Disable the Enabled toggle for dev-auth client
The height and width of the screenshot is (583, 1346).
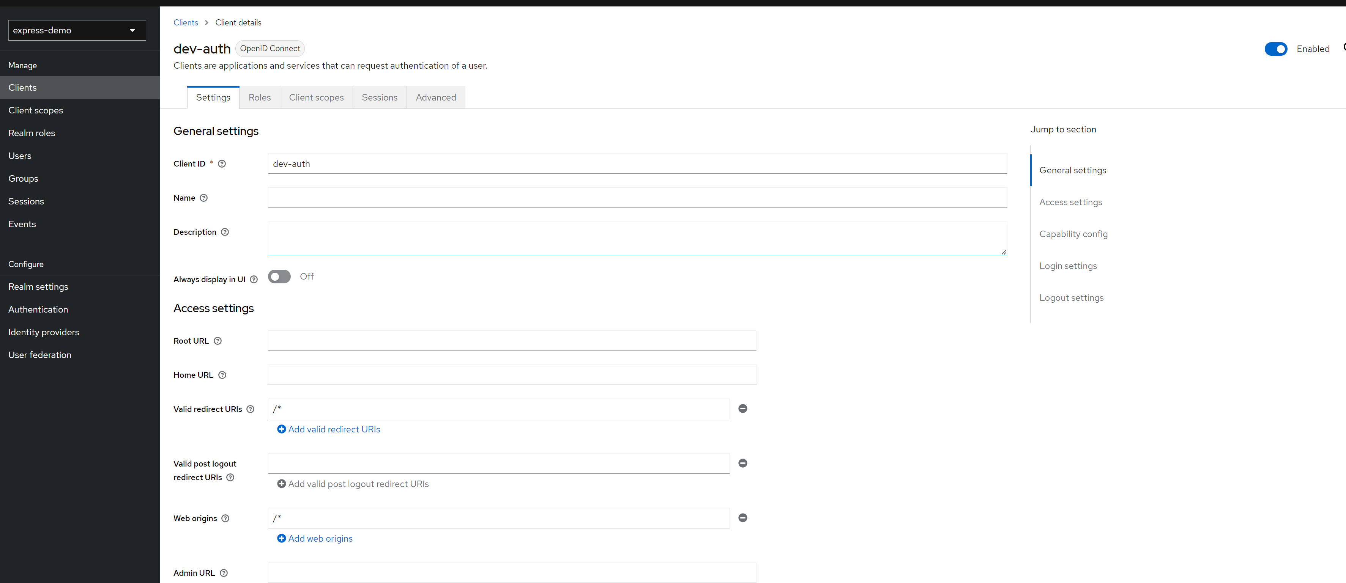(x=1276, y=49)
